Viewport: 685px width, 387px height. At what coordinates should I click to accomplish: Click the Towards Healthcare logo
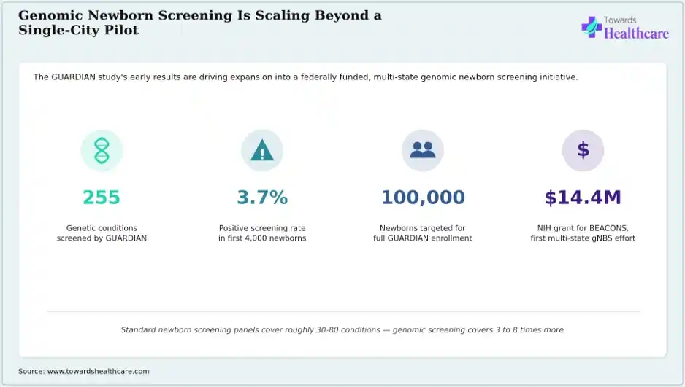coord(624,28)
